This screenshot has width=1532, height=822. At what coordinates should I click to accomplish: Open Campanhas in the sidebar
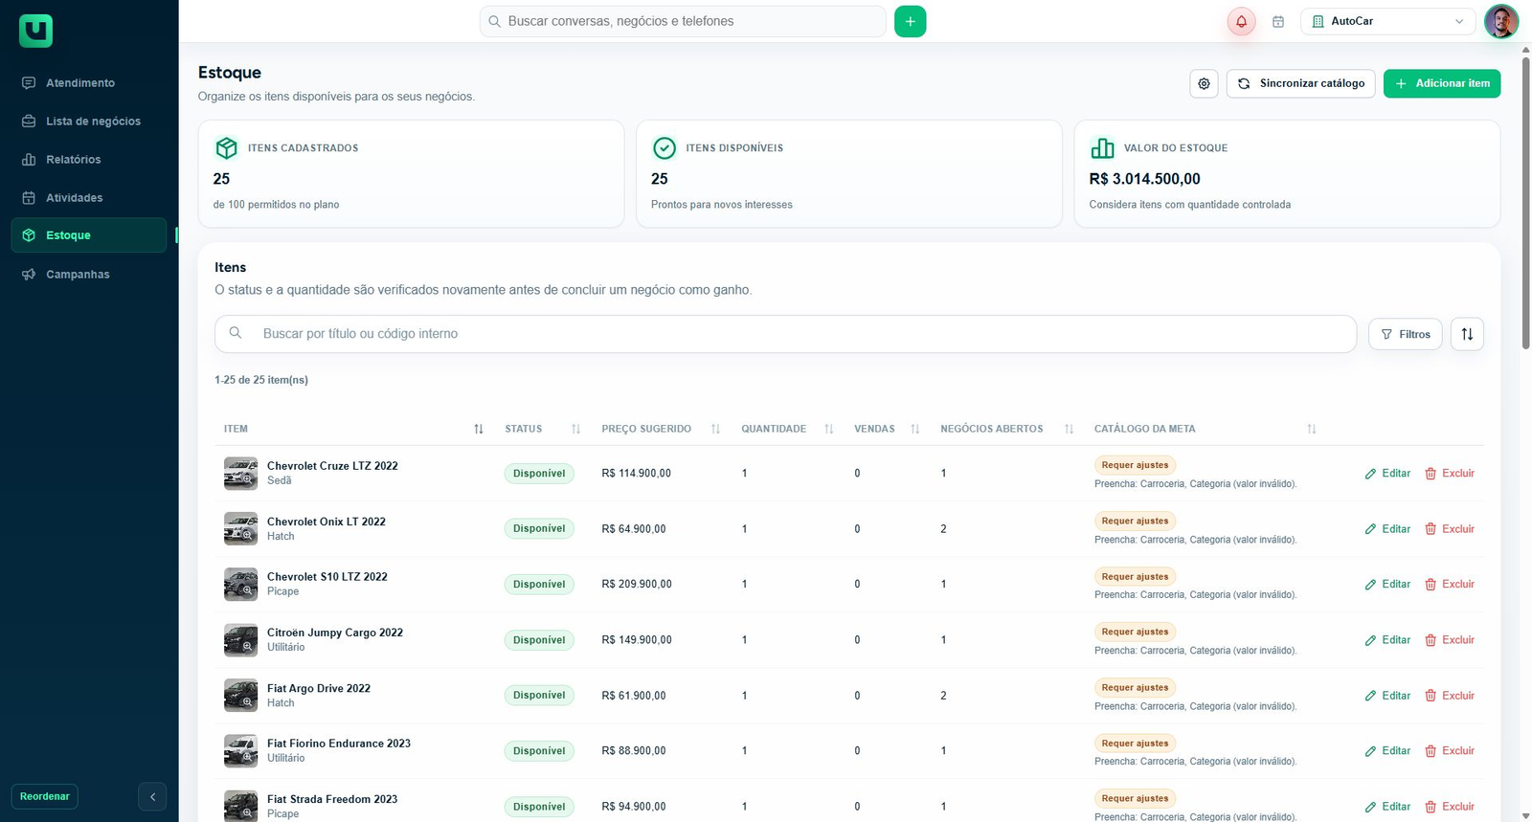[x=78, y=274]
